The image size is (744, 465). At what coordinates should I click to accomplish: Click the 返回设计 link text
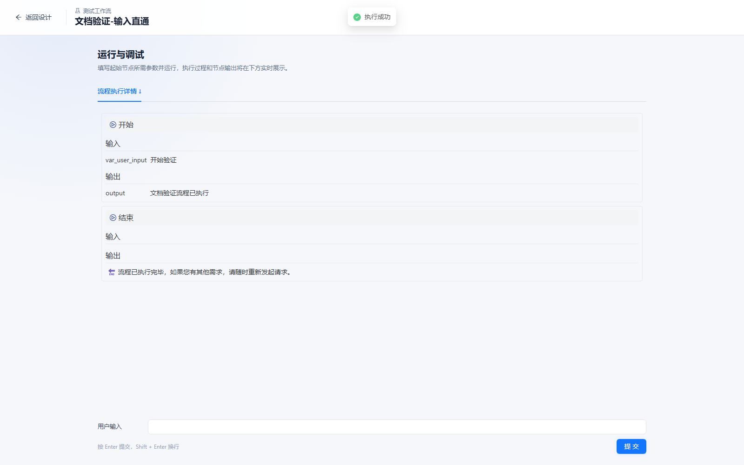(x=38, y=17)
